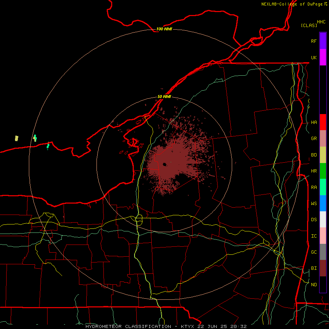Select the white DS dry snow swatch
329x329 pixels.
tap(323, 219)
